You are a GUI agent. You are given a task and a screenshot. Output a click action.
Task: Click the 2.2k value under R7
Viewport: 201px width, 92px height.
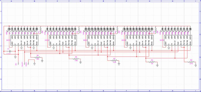114,62
